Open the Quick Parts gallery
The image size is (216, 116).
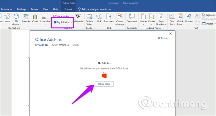(180, 20)
